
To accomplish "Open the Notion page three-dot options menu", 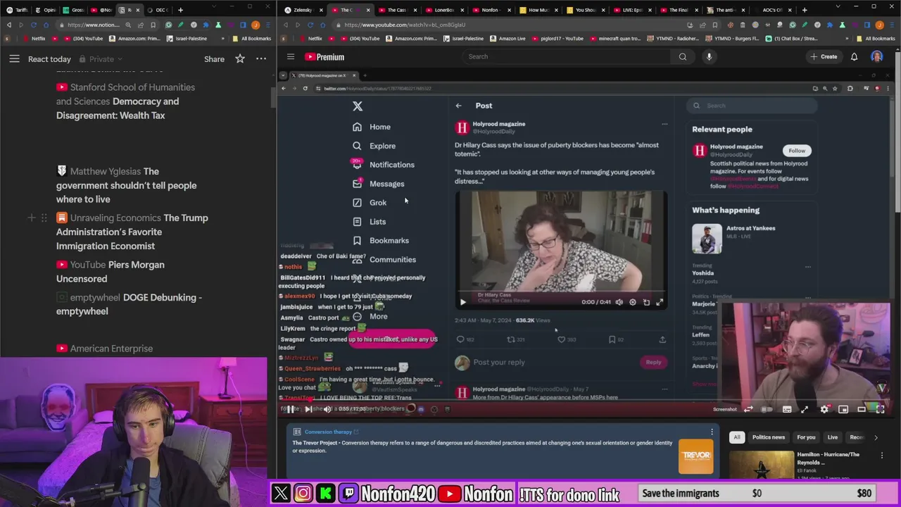I will (261, 59).
